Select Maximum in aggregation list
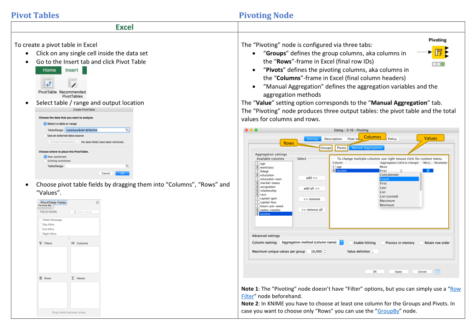The height and width of the screenshot is (322, 472). [399, 201]
